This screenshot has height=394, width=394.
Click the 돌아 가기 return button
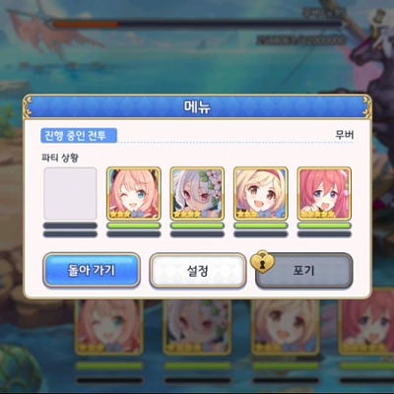92,270
